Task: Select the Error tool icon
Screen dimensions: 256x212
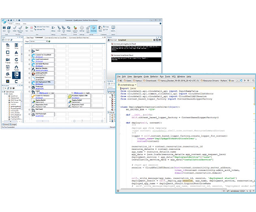Action: point(16,53)
